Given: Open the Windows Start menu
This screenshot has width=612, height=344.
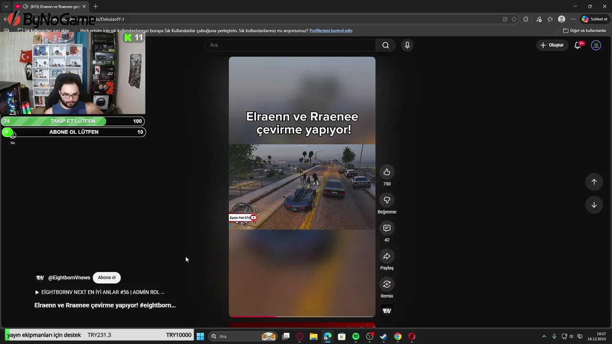Looking at the screenshot, I should [200, 336].
